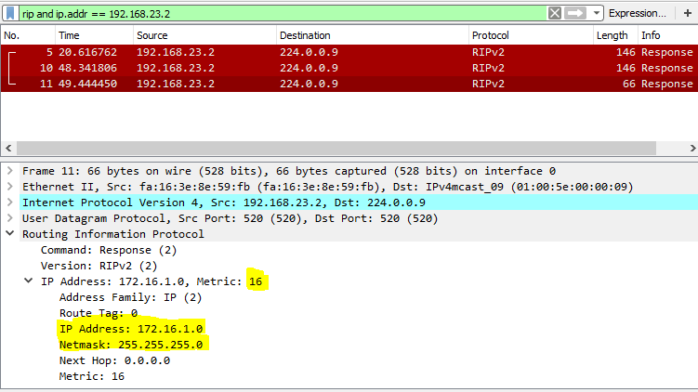Viewport: 698px width, 392px height.
Task: Expand the Frame 11 tree node
Action: click(x=10, y=170)
